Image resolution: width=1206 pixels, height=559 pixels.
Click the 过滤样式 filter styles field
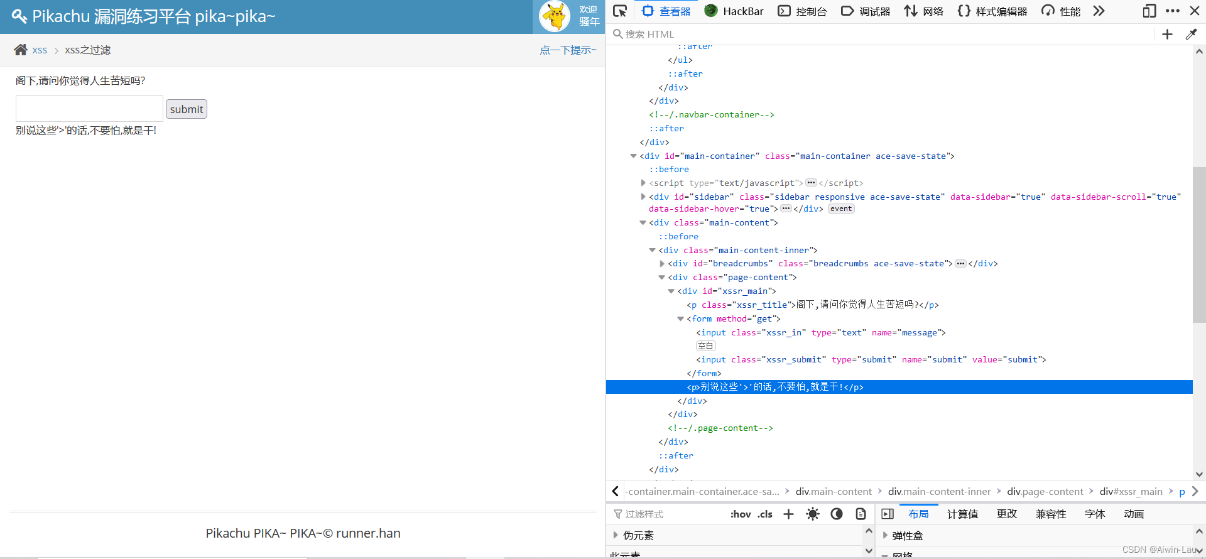pyautogui.click(x=666, y=514)
